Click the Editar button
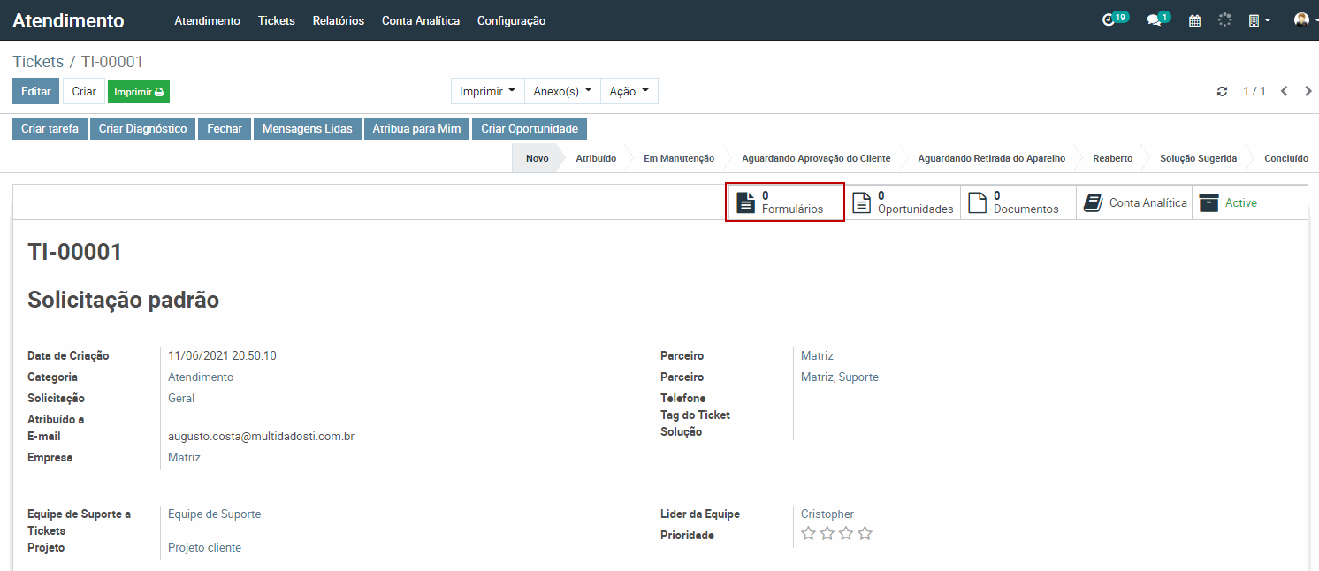The height and width of the screenshot is (571, 1319). (35, 91)
